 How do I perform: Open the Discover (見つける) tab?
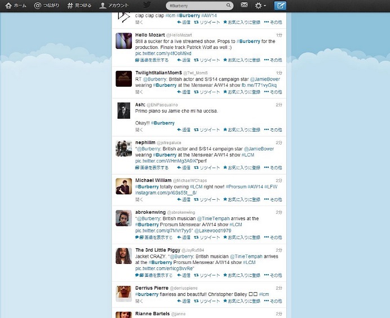pyautogui.click(x=79, y=6)
